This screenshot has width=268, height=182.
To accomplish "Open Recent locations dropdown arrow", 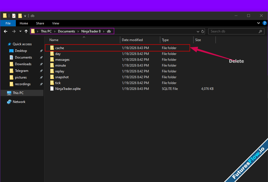I will click(x=20, y=31).
